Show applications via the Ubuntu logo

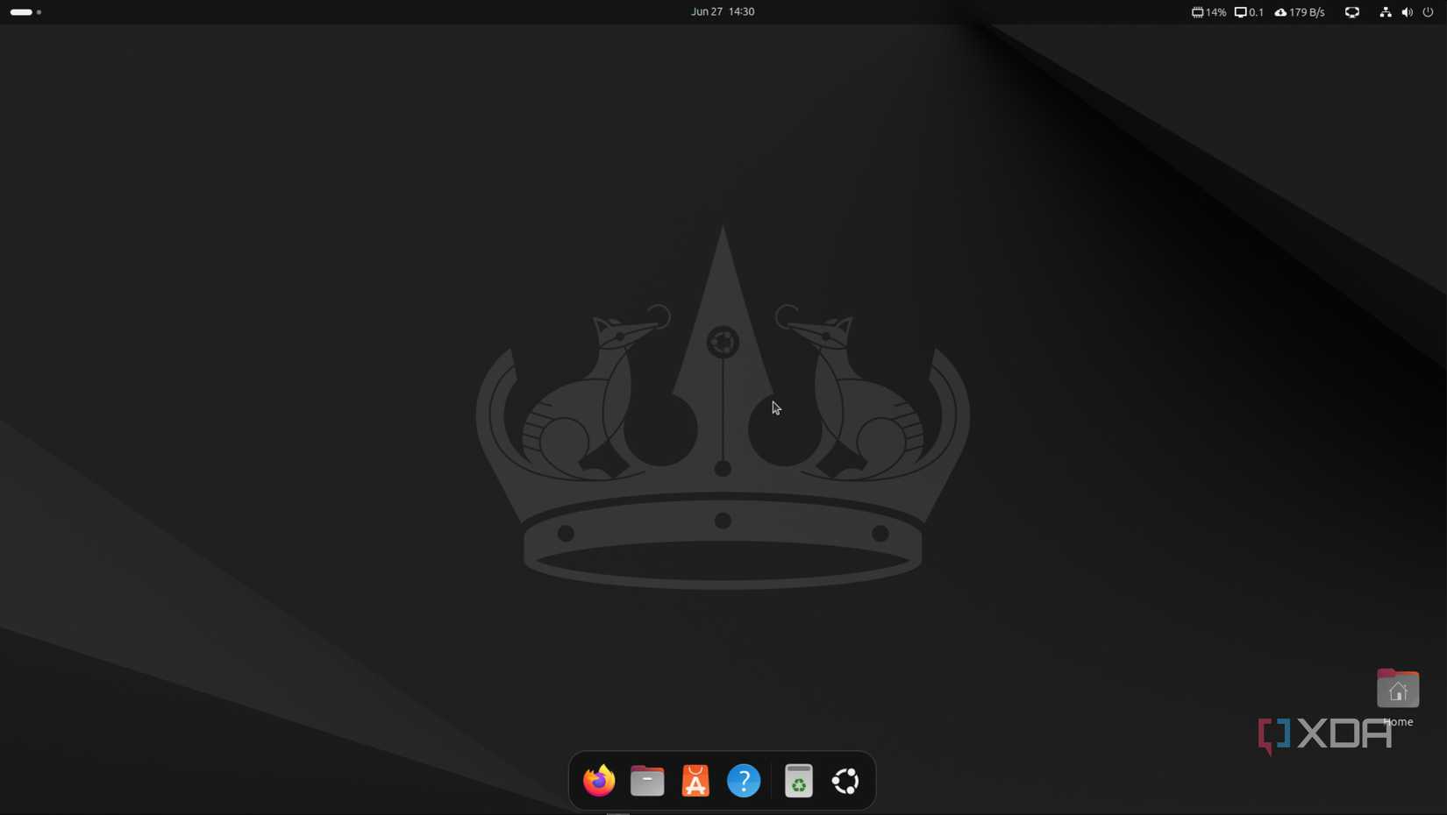pos(846,781)
